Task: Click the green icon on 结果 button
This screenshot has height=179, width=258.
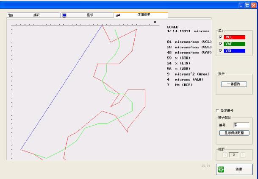Action: pyautogui.click(x=221, y=169)
